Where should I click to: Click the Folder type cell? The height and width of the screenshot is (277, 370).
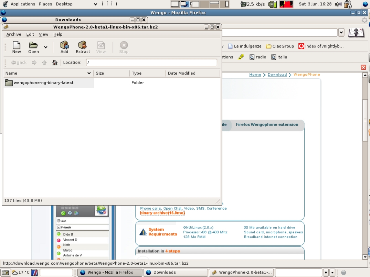coord(138,83)
